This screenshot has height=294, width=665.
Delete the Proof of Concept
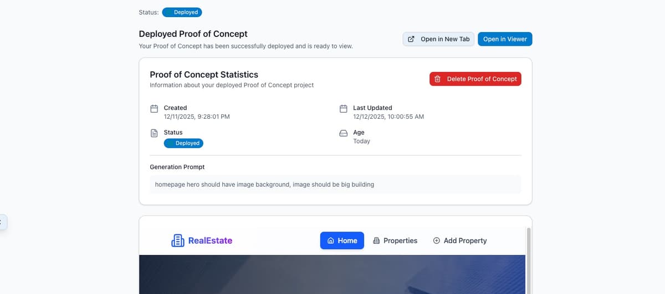(x=475, y=79)
